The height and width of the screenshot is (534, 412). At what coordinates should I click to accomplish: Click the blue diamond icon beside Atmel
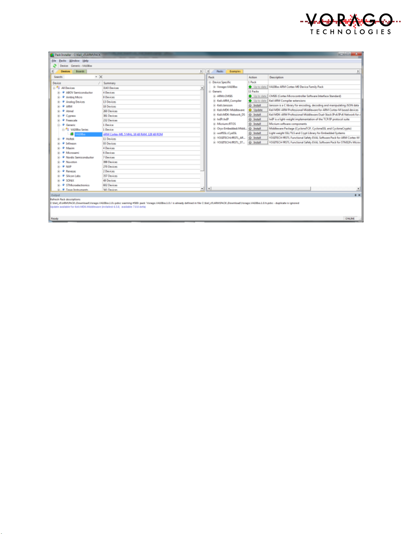[x=63, y=111]
